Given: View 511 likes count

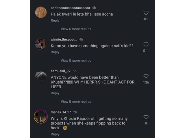Looking at the screenshot, I should coord(146,51).
